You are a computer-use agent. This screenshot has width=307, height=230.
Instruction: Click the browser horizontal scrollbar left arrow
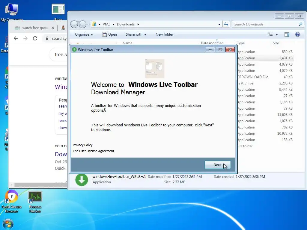(12, 185)
